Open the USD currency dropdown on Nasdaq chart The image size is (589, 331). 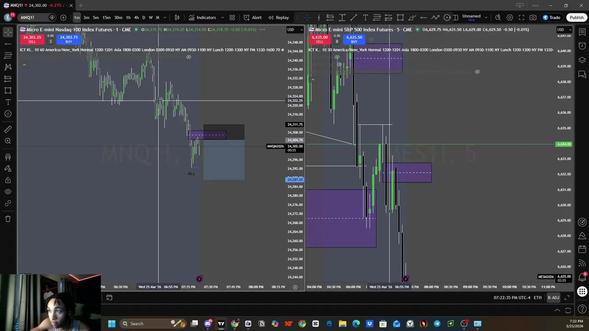pyautogui.click(x=295, y=29)
